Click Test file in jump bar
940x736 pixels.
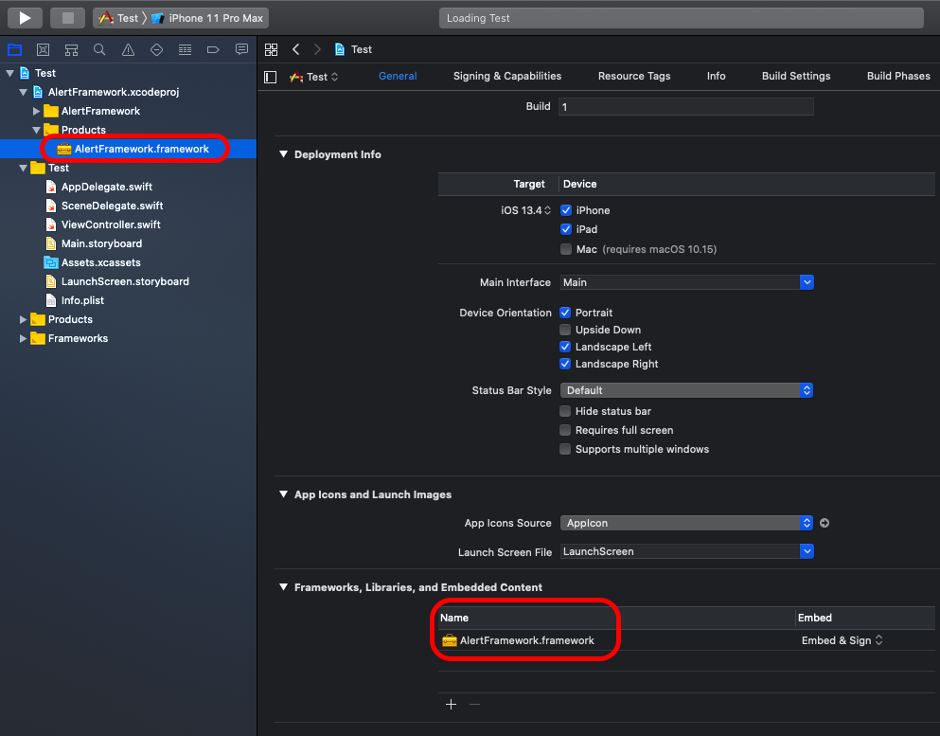pos(353,49)
